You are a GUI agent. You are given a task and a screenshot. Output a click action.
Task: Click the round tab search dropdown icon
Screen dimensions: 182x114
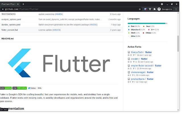(162, 4)
